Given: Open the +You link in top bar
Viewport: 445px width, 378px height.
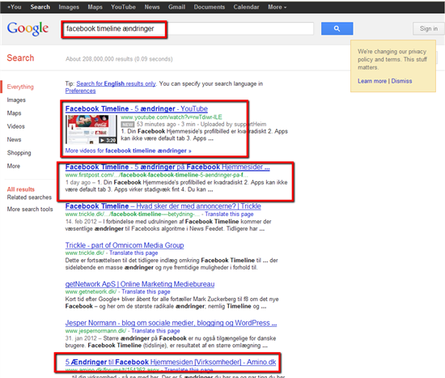Looking at the screenshot, I should pos(15,6).
